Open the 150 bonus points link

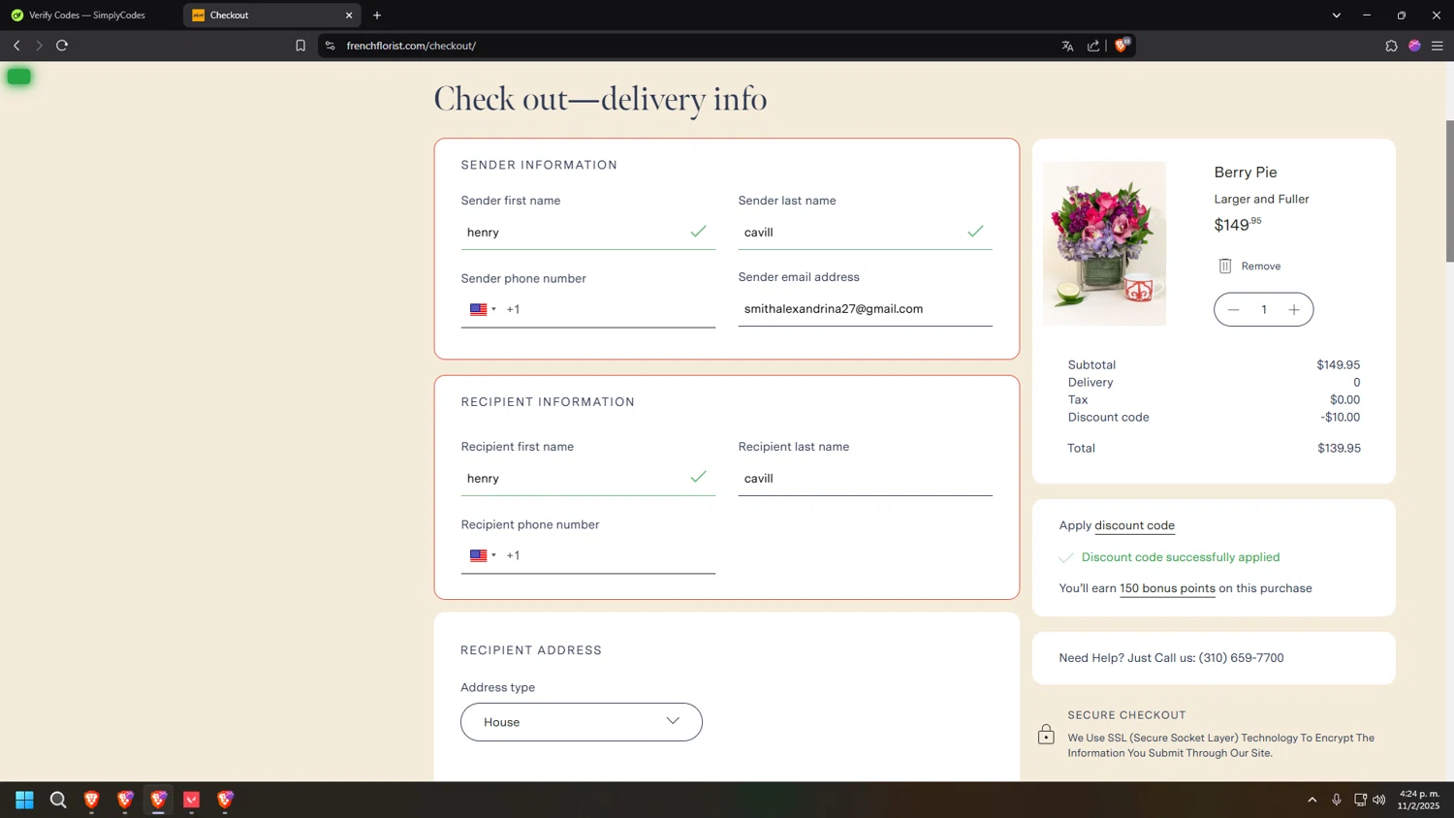[1167, 588]
